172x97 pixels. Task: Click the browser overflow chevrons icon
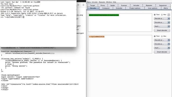pyautogui.click(x=78, y=5)
